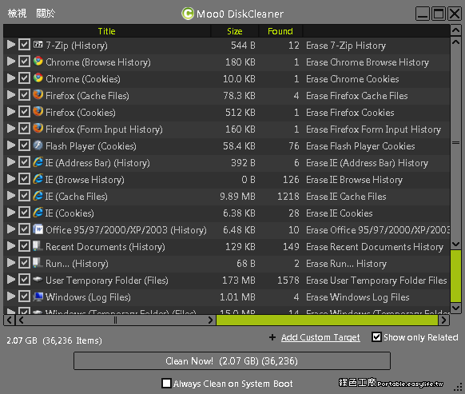This screenshot has width=465, height=394.
Task: Click the Firefox icon beside Firefox (Cache Files)
Action: (x=38, y=94)
